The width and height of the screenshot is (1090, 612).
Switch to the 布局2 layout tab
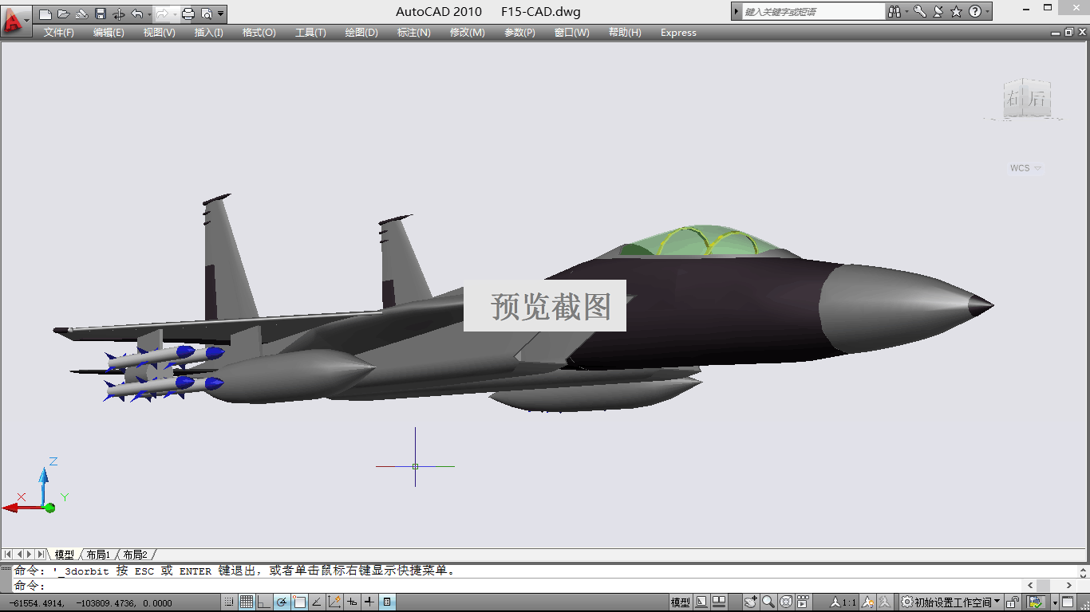click(135, 555)
